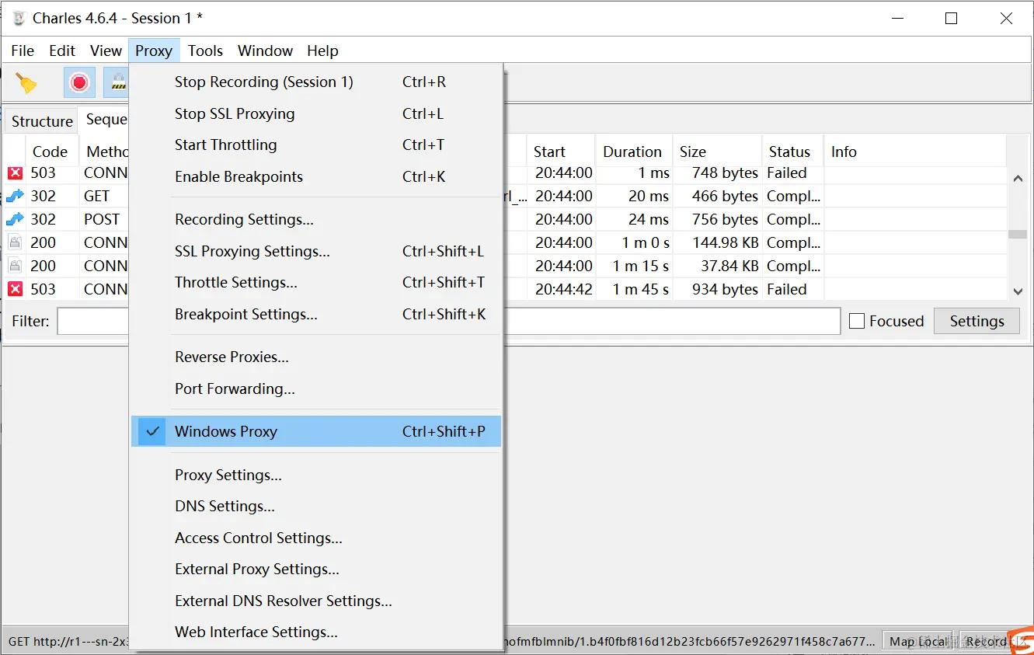Select the row started at 20:44:42

(x=505, y=289)
